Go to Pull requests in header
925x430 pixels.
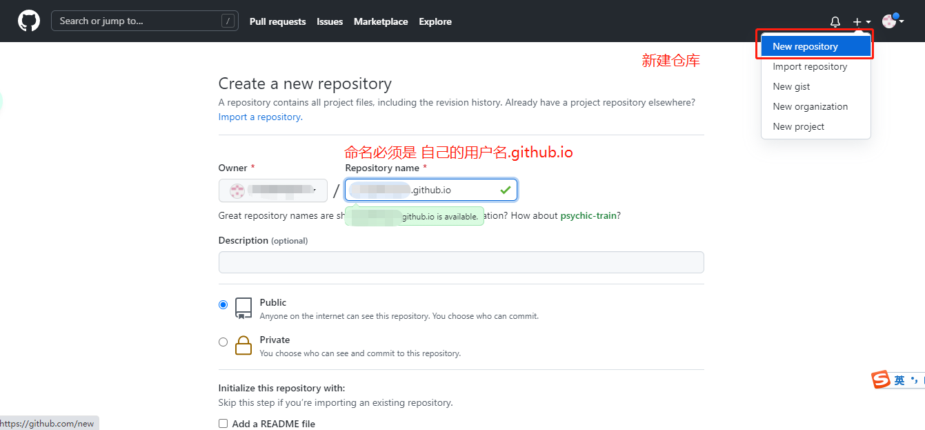[277, 21]
